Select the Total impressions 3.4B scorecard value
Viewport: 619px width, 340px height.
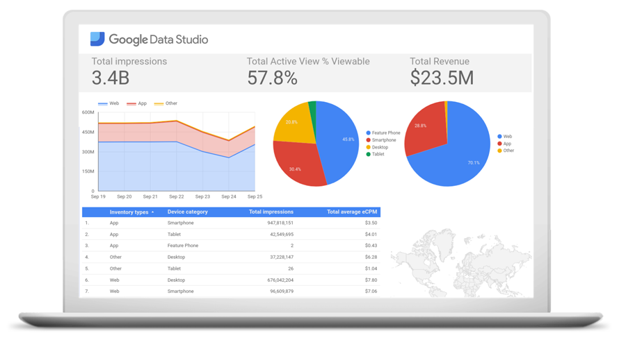(111, 78)
